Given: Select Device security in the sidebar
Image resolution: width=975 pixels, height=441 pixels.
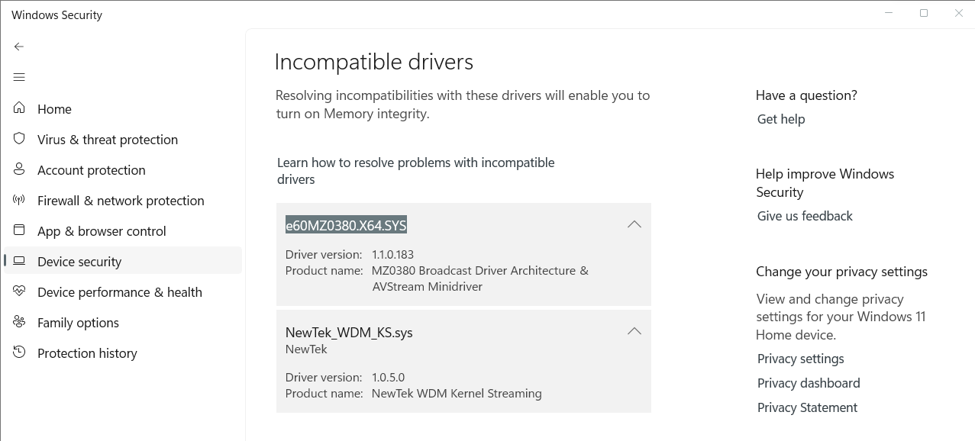Looking at the screenshot, I should click(x=123, y=261).
